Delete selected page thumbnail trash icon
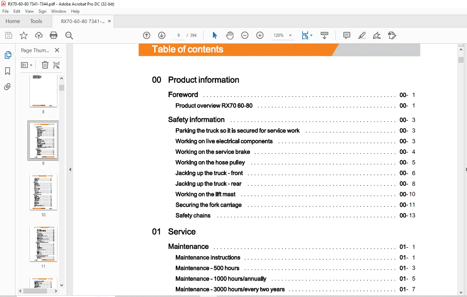This screenshot has height=297, width=467. (x=45, y=65)
